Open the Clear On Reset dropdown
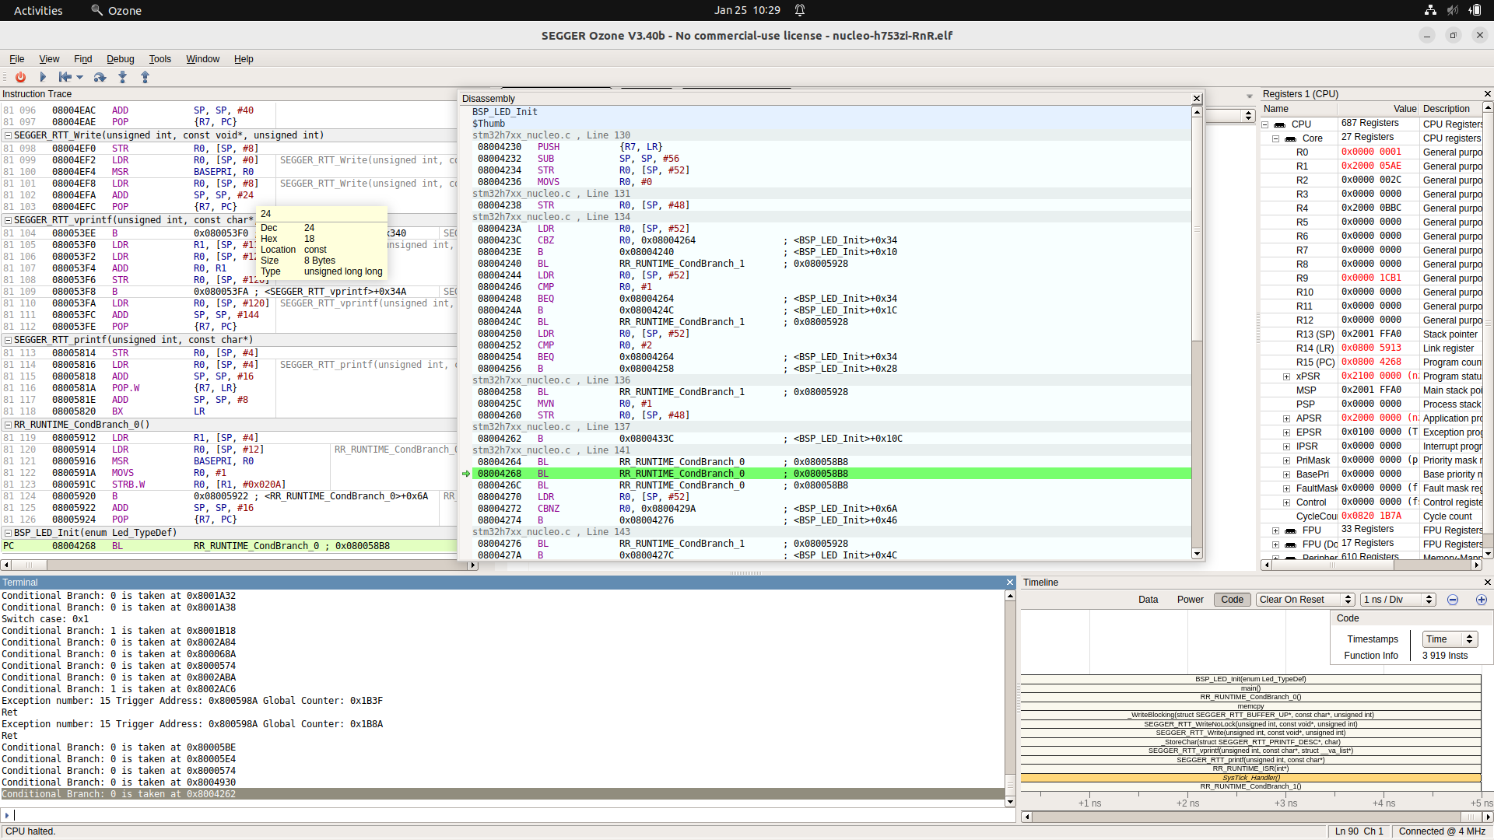Image resolution: width=1494 pixels, height=840 pixels. pos(1306,600)
